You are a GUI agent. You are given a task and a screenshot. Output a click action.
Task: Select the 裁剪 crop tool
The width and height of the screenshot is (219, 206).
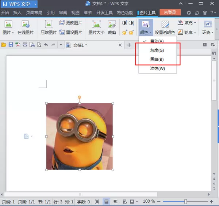point(112,28)
